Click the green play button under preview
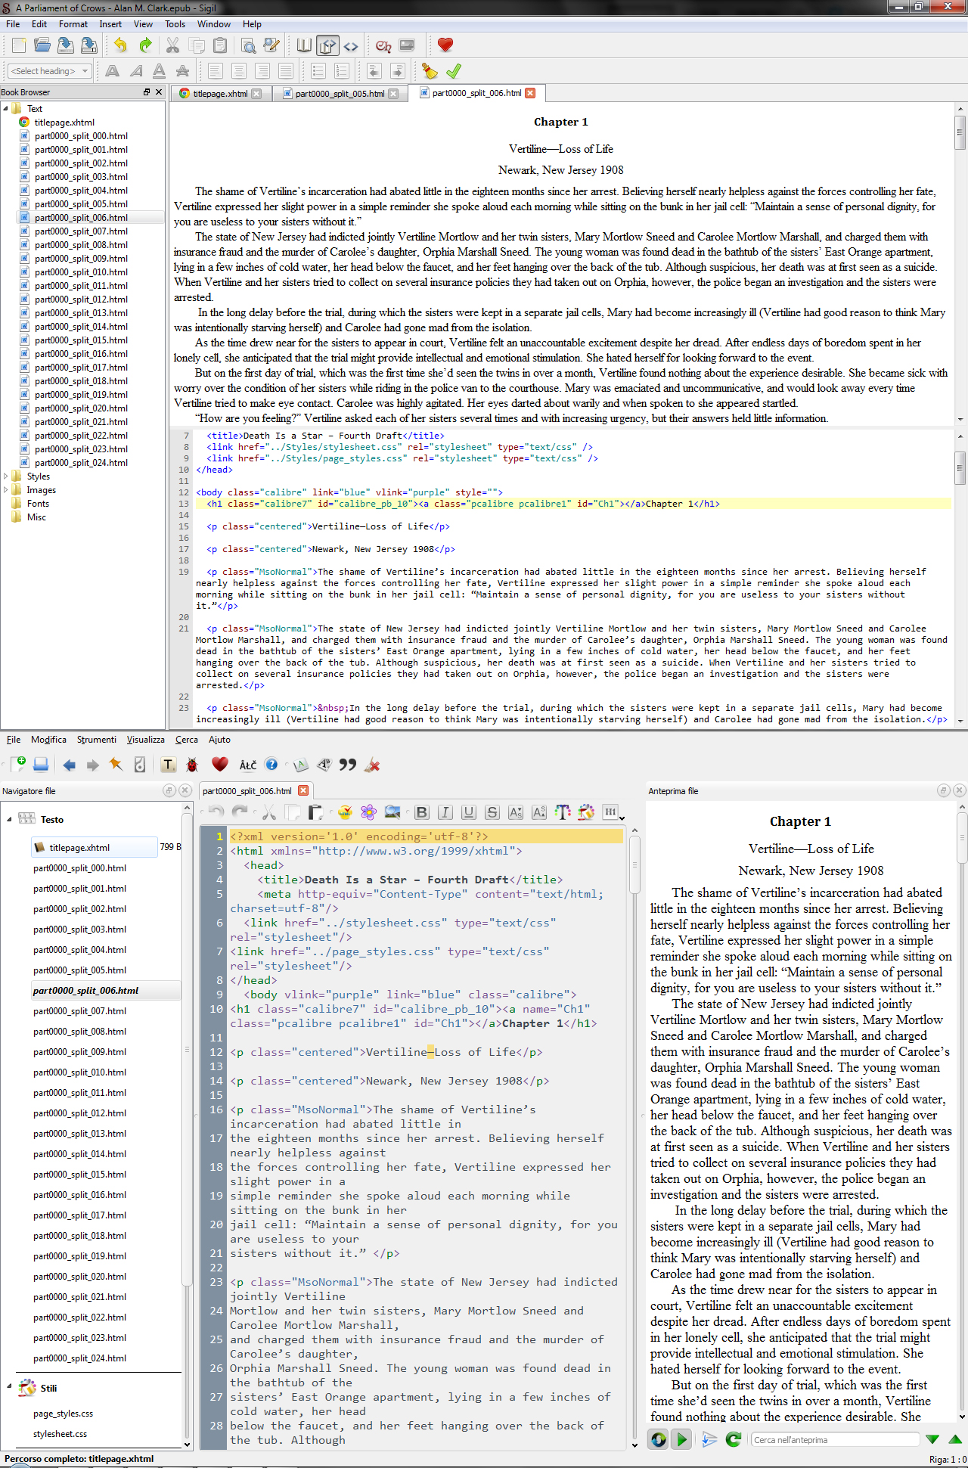This screenshot has height=1468, width=968. tap(682, 1439)
